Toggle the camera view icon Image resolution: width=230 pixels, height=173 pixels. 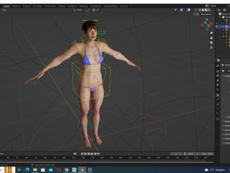coord(211,43)
